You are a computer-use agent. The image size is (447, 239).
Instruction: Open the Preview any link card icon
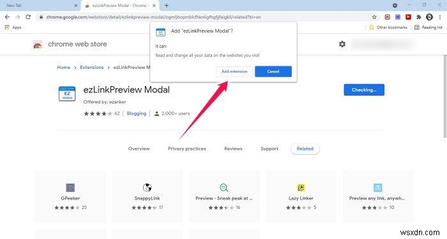click(378, 187)
